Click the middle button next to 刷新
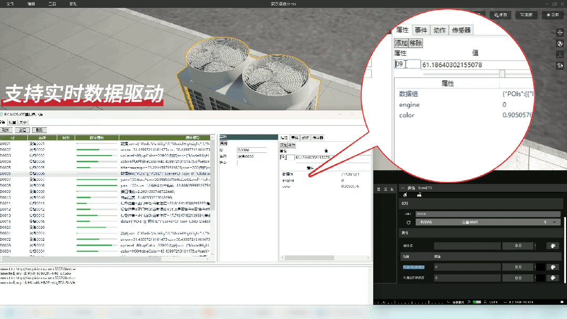The width and height of the screenshot is (567, 319). click(x=23, y=130)
